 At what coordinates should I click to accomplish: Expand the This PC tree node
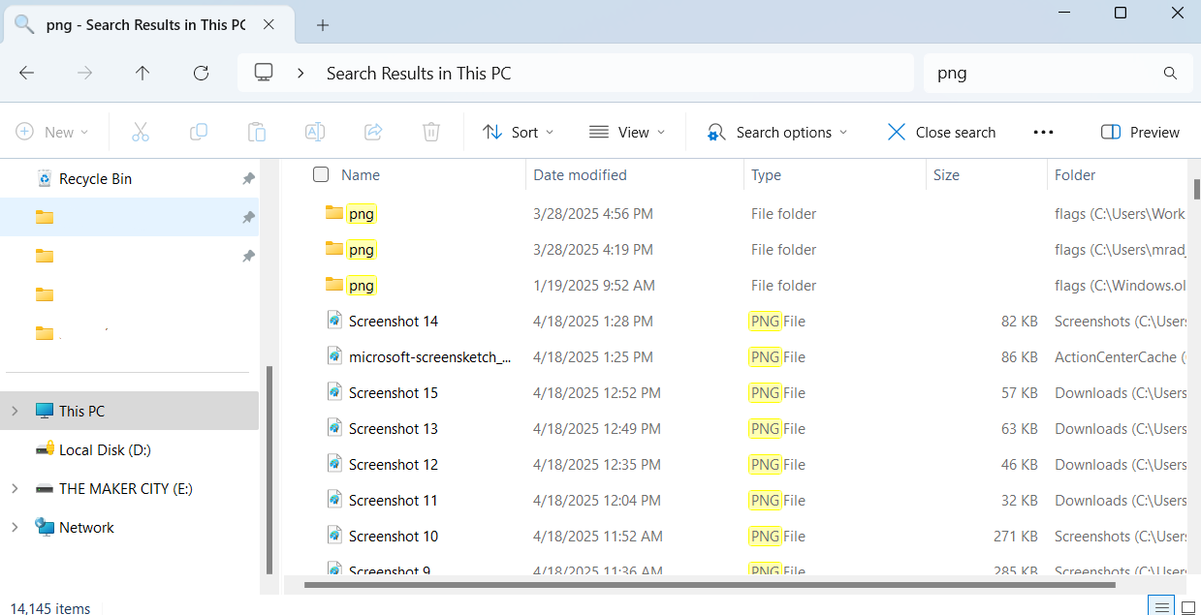15,411
